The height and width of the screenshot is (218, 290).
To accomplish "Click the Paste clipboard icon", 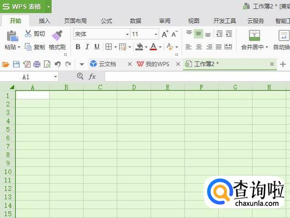I will click(12, 36).
